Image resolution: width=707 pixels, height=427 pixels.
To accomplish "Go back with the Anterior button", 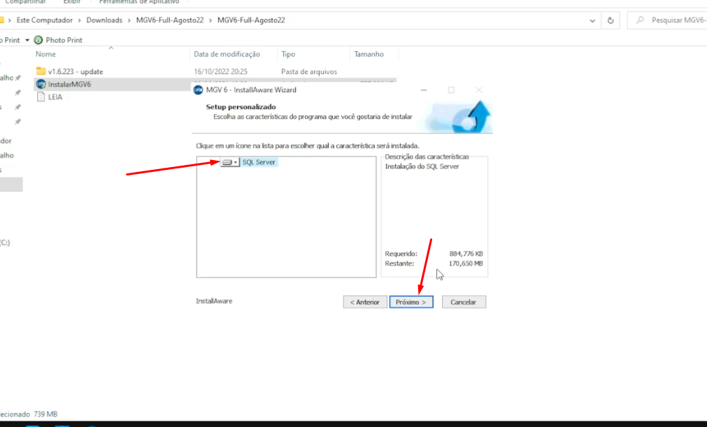I will tap(364, 302).
